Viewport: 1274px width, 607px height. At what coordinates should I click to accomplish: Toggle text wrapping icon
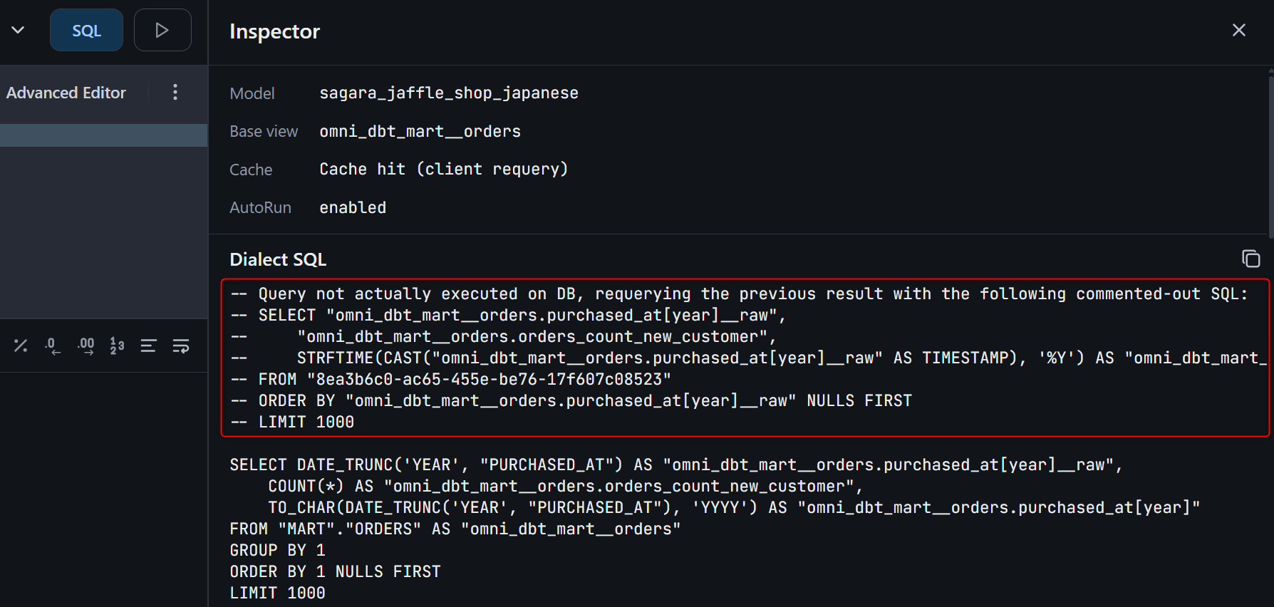coord(181,346)
